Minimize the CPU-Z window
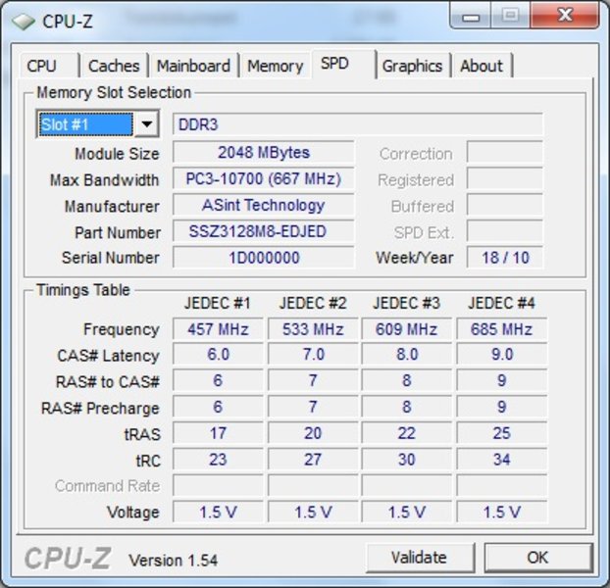610x588 pixels. [x=474, y=16]
